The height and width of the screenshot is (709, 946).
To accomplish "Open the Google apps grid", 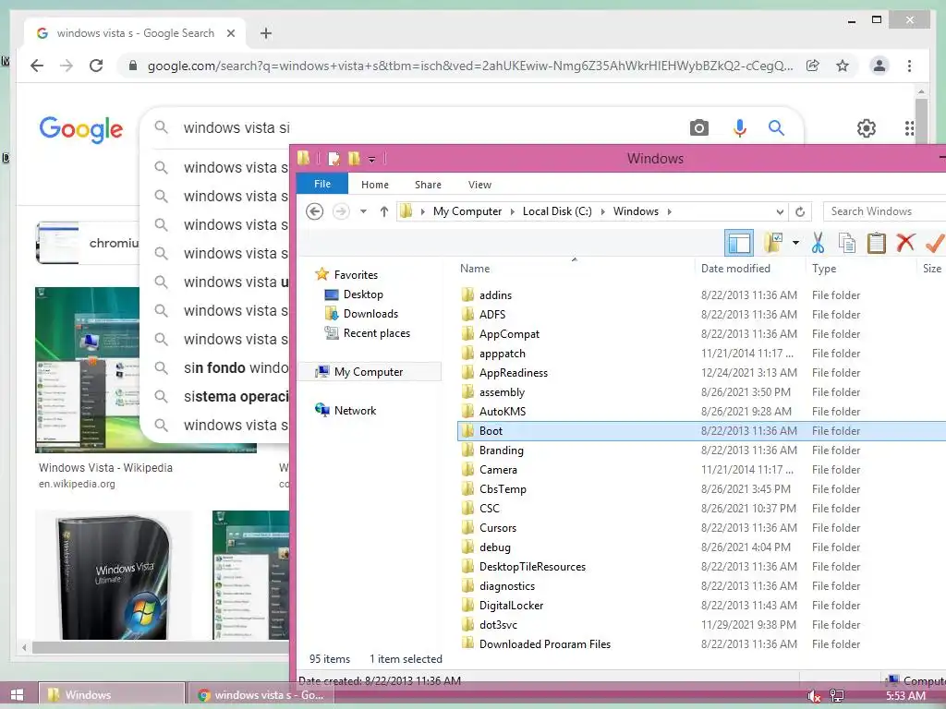I will click(x=909, y=127).
